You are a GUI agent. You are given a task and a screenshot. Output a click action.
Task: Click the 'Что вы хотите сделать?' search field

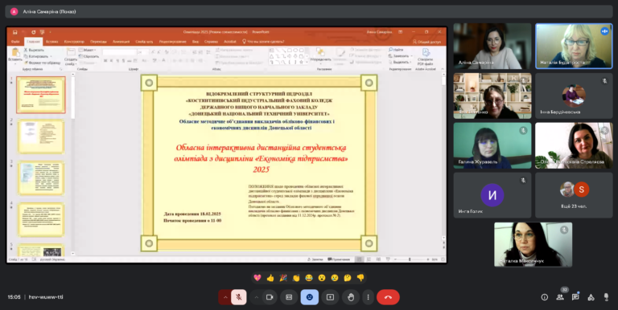(263, 41)
